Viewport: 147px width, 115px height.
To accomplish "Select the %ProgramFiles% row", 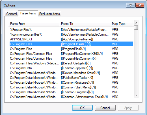I will point(71,30).
